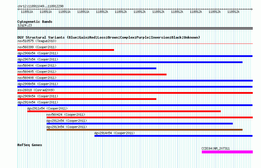Select the 12q24.23 band label

pyautogui.click(x=25, y=25)
